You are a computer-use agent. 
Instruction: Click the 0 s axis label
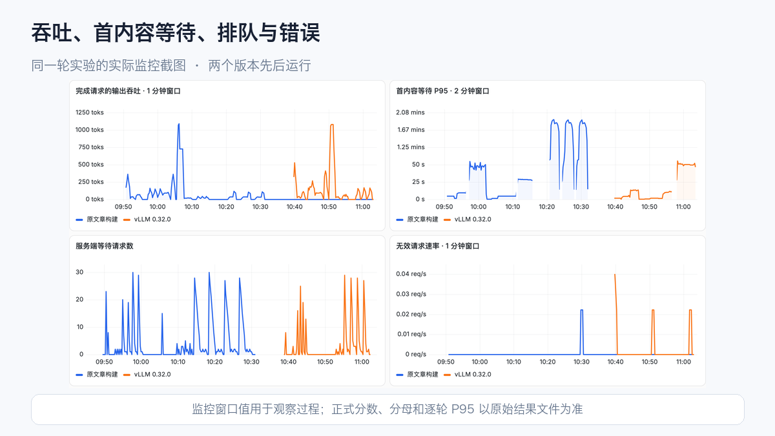420,200
